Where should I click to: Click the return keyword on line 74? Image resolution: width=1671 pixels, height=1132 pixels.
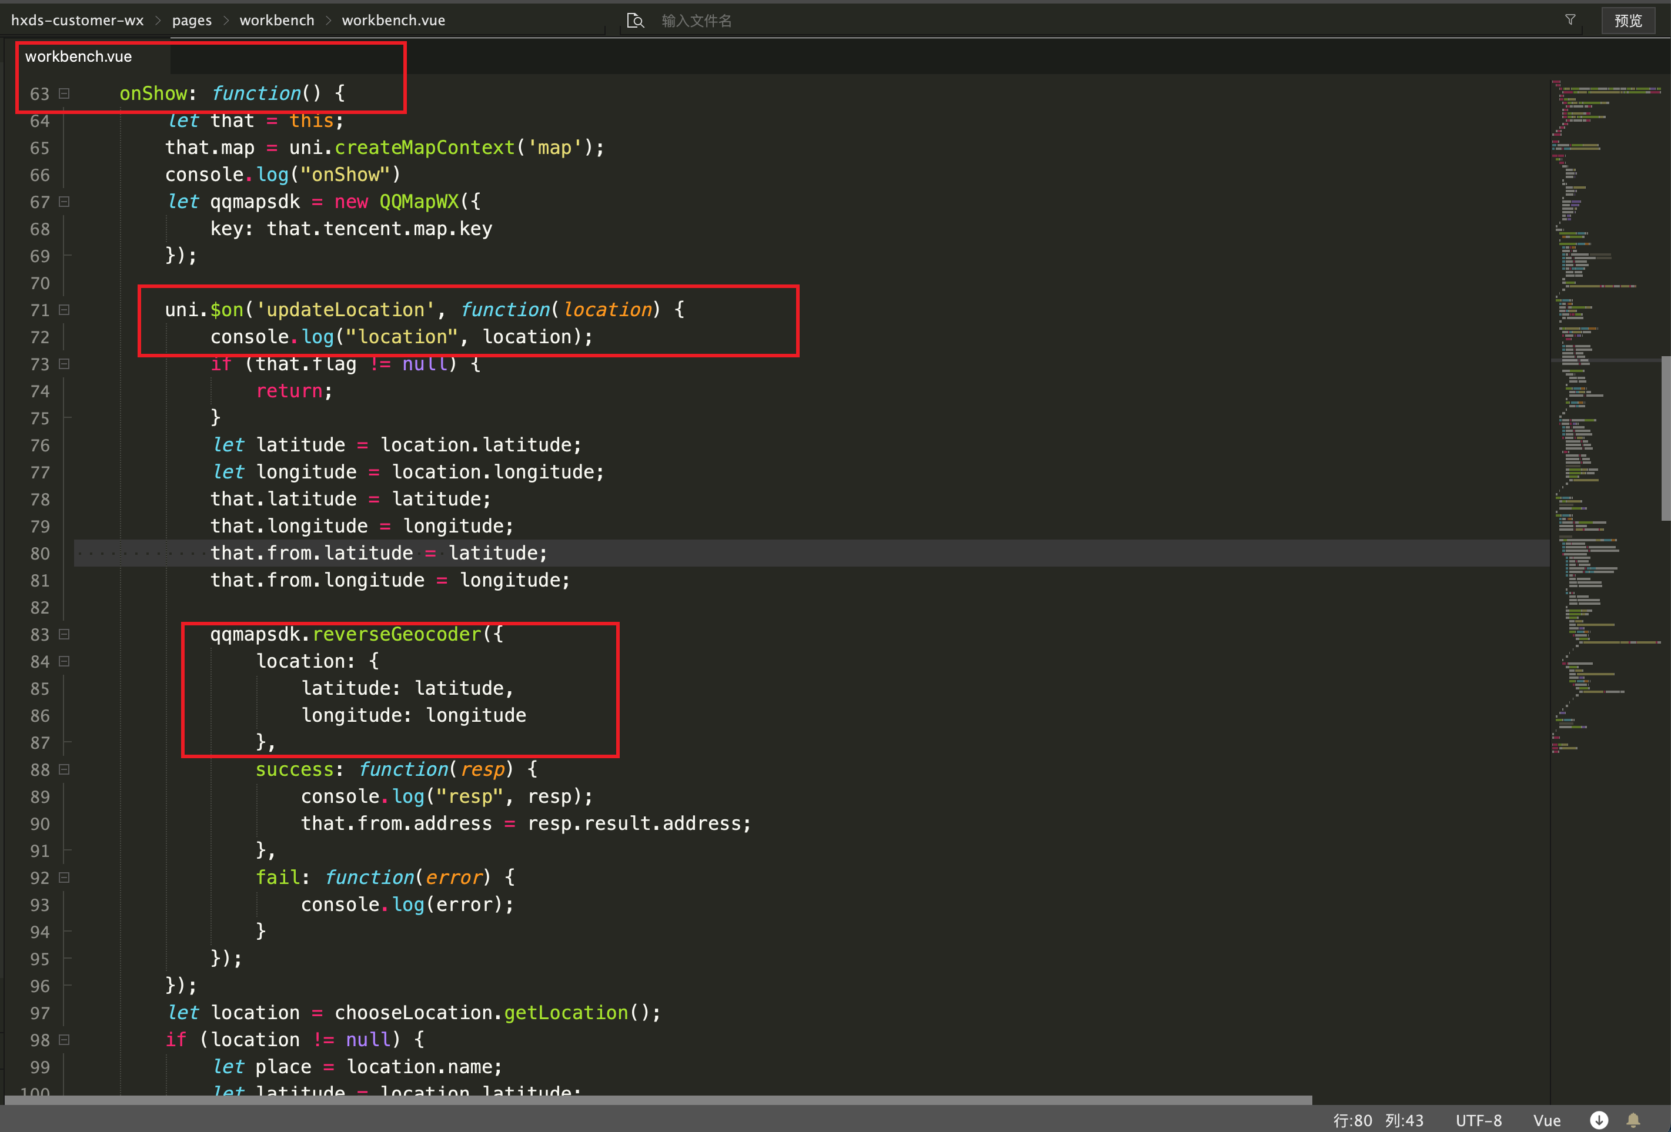[289, 391]
